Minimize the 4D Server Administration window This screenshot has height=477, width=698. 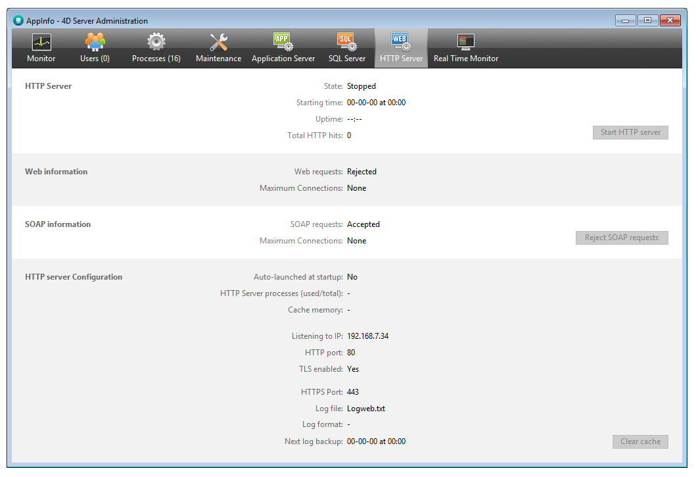click(x=625, y=20)
